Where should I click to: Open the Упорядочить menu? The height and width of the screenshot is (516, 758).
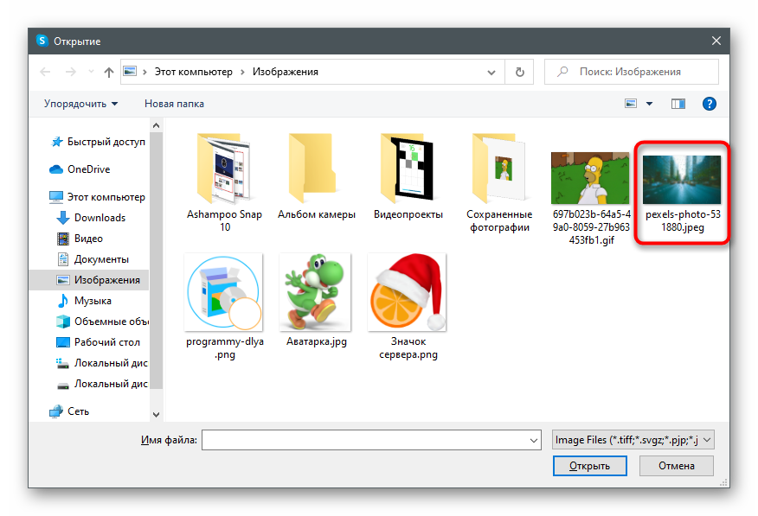[80, 104]
